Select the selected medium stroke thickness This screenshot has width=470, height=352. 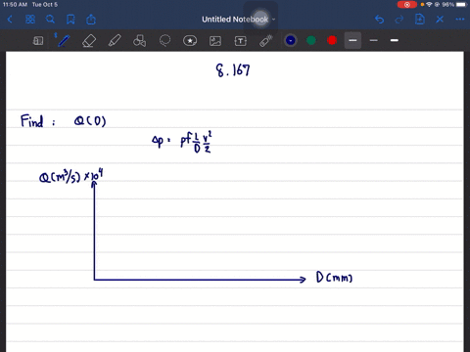(352, 40)
